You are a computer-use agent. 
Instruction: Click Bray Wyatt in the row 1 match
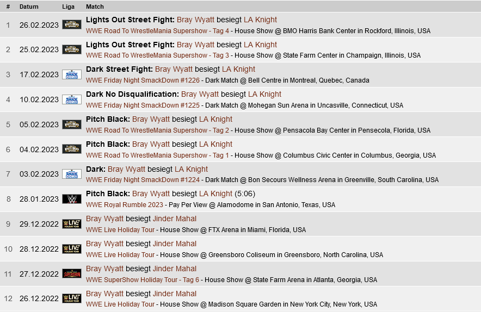[x=195, y=20]
